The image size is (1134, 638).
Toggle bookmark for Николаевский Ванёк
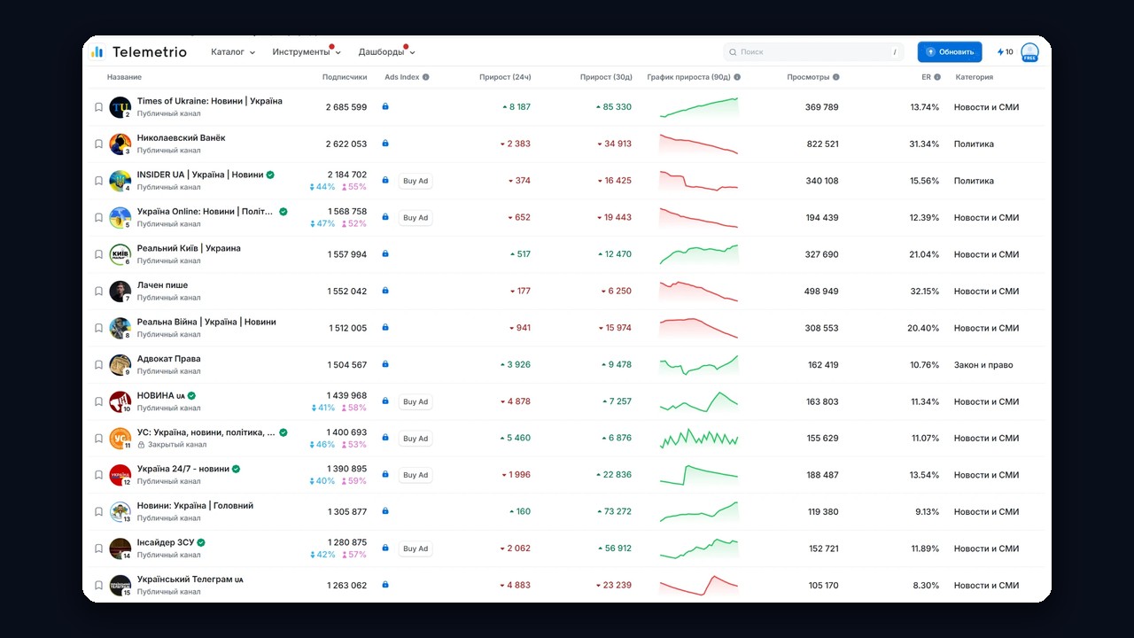[99, 144]
